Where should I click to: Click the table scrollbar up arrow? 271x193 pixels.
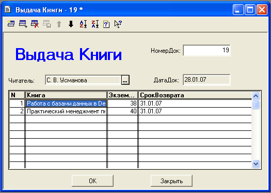[x=256, y=96]
